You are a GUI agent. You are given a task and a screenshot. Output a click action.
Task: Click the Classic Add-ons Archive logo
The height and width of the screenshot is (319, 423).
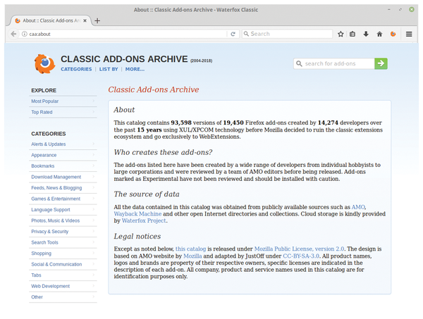coord(44,64)
